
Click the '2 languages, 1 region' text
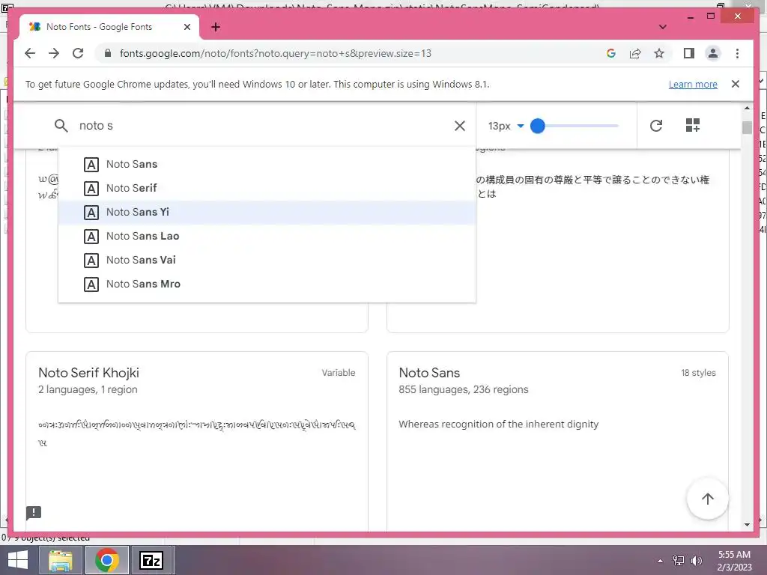pyautogui.click(x=88, y=389)
